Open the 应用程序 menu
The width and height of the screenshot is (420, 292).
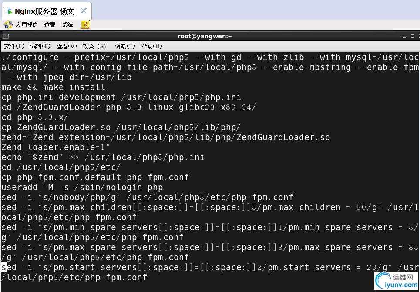(x=27, y=25)
